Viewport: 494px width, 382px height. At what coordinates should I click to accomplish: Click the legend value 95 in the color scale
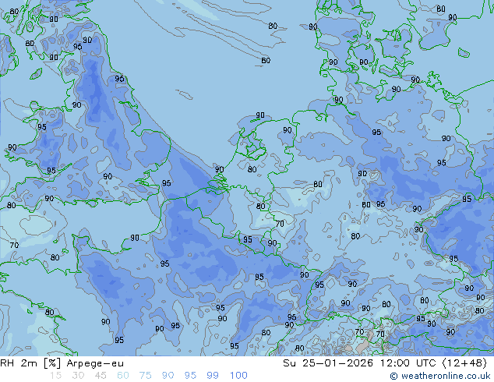point(190,376)
